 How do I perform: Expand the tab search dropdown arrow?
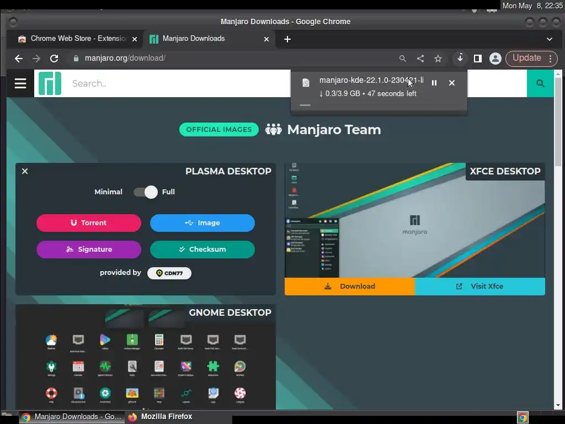[550, 39]
